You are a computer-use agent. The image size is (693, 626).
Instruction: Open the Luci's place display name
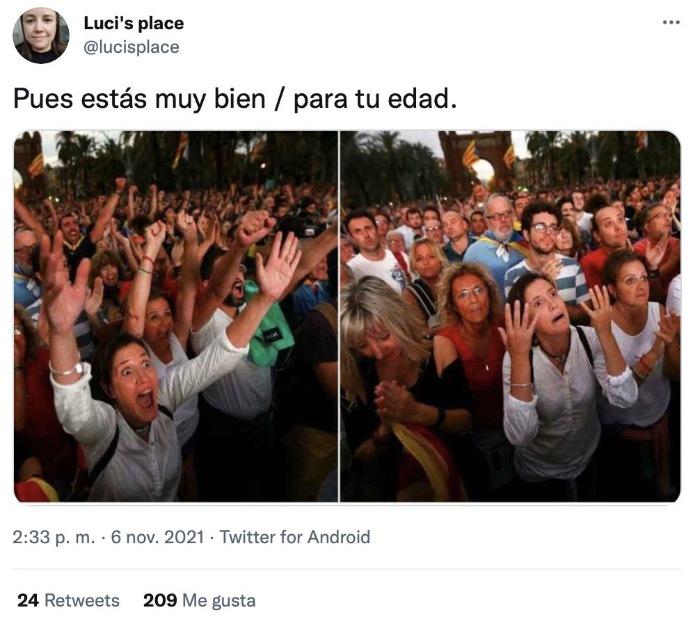(134, 23)
